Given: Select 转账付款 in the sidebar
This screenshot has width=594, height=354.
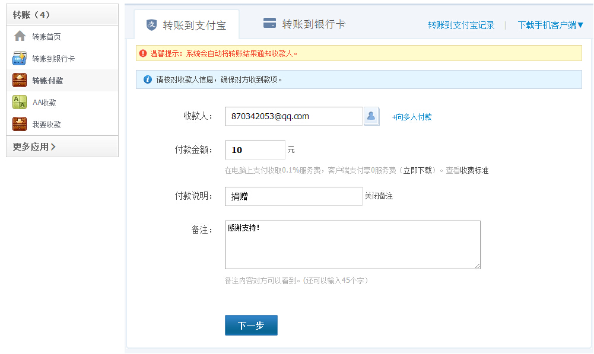Looking at the screenshot, I should [62, 80].
